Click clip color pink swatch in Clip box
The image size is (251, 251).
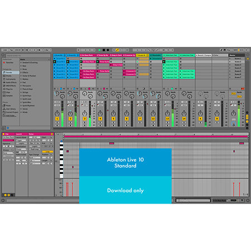pos(8,141)
